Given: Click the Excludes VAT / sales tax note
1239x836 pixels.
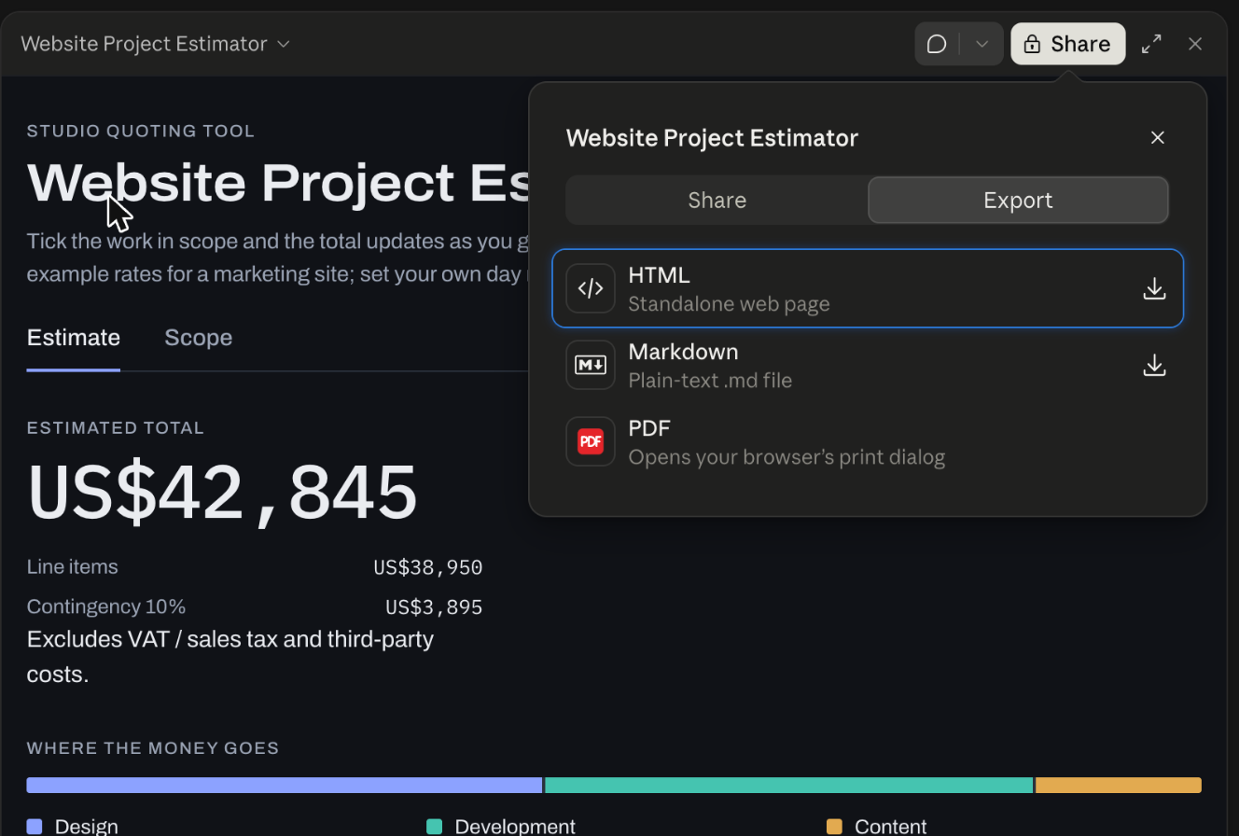Looking at the screenshot, I should (x=230, y=657).
